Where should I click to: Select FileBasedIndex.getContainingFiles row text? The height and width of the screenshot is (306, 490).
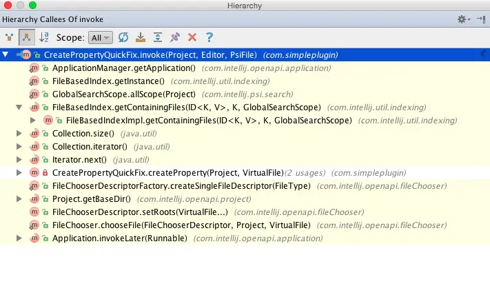click(187, 108)
